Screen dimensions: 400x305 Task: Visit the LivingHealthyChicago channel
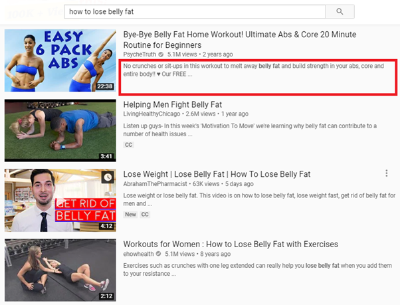pyautogui.click(x=151, y=114)
